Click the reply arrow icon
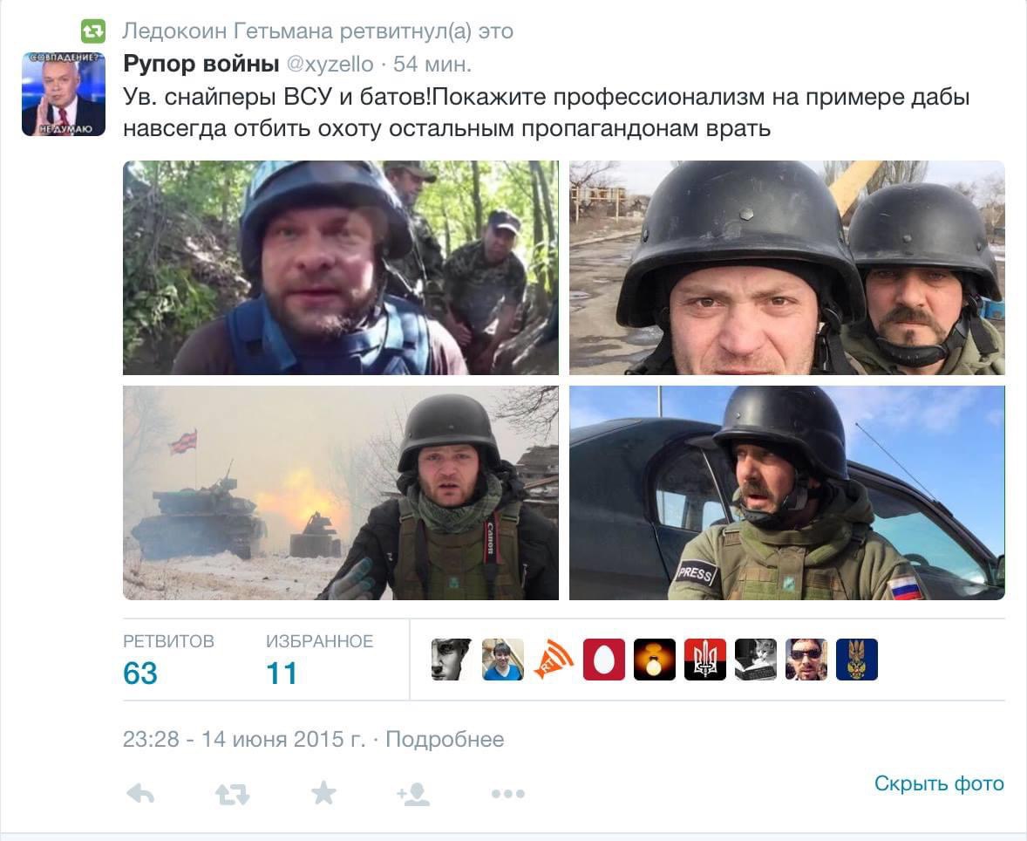 point(141,794)
